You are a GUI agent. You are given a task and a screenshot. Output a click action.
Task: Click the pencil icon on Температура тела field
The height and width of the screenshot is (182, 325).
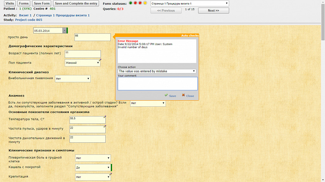tap(105, 117)
